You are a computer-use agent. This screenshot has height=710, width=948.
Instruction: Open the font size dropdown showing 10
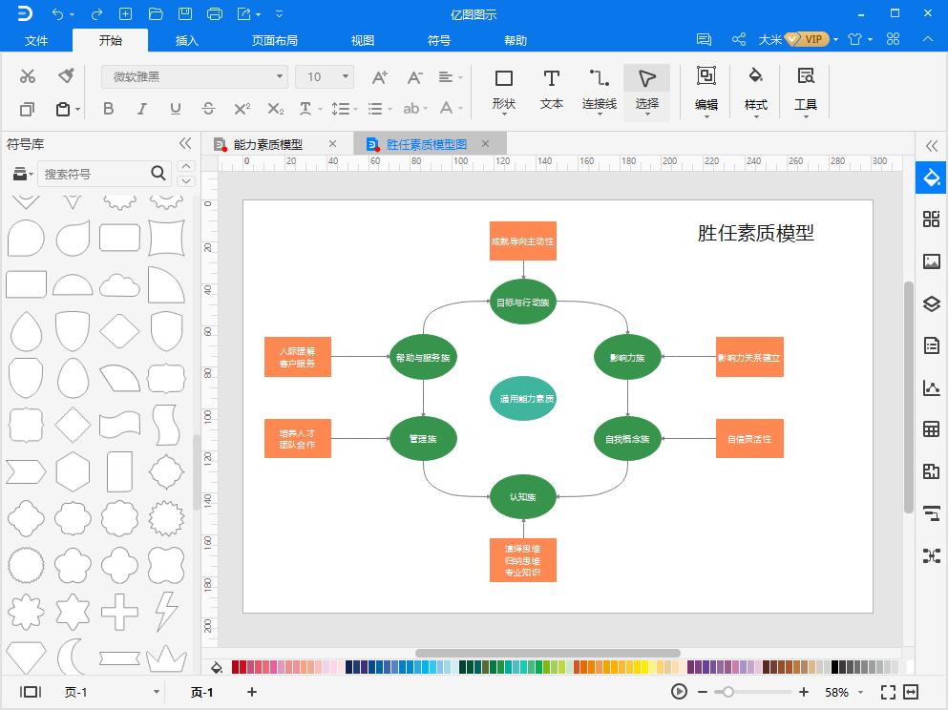tap(342, 76)
